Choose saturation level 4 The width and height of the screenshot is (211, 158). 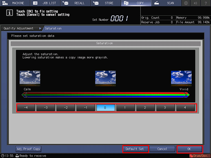tap(186, 108)
